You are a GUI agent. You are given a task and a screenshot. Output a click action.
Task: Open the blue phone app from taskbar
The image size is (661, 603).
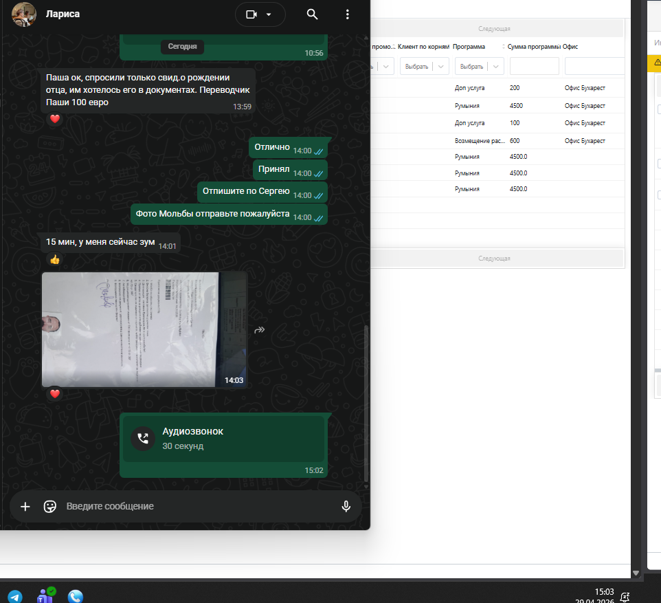coord(76,597)
